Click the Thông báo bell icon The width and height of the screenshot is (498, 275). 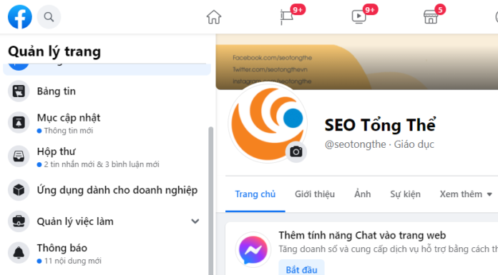pos(19,252)
